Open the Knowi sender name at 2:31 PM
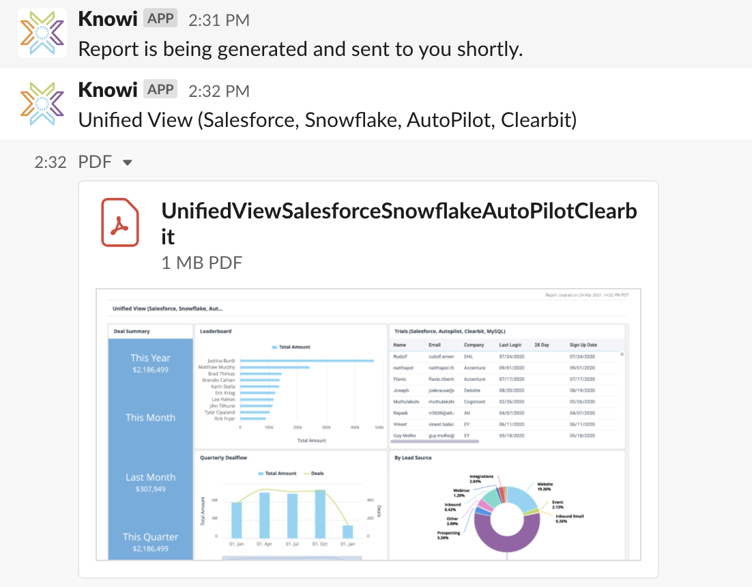The width and height of the screenshot is (752, 587). (x=107, y=19)
